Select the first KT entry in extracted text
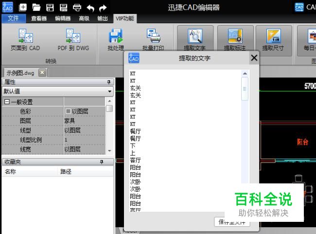This screenshot has width=316, height=234. tap(133, 73)
